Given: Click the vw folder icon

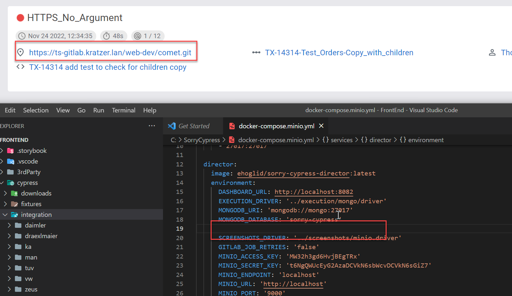Looking at the screenshot, I should click(x=18, y=279).
